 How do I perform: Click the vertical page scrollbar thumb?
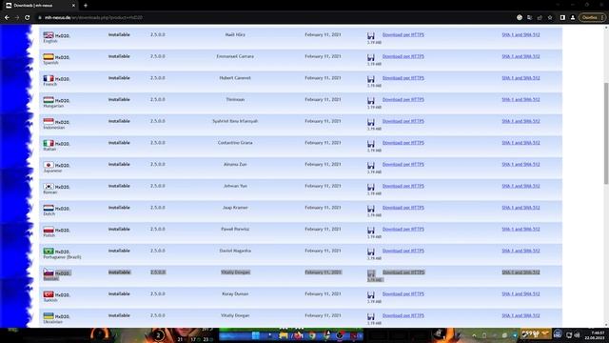606,133
